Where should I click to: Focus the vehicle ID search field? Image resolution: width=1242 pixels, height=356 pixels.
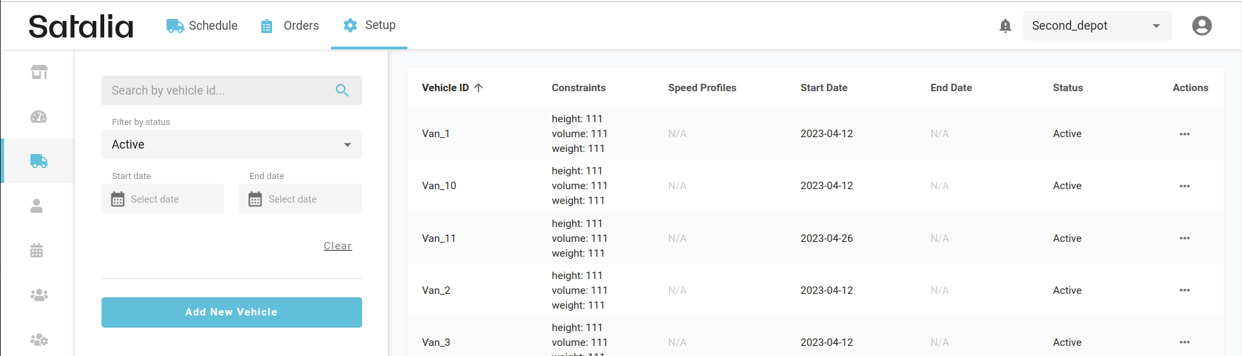coord(217,91)
